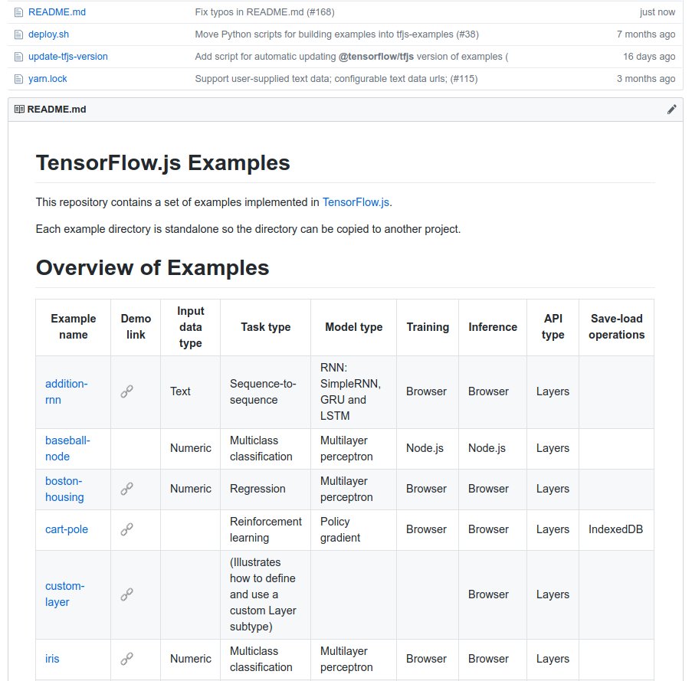Open the update-tfjs-version file
692x681 pixels.
(68, 57)
